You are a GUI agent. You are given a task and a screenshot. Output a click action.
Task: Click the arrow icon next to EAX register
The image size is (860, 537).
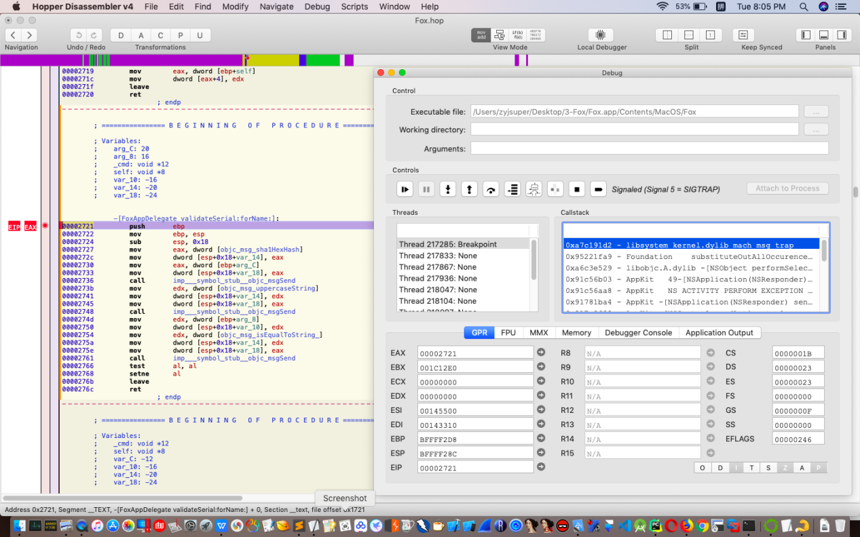point(541,353)
